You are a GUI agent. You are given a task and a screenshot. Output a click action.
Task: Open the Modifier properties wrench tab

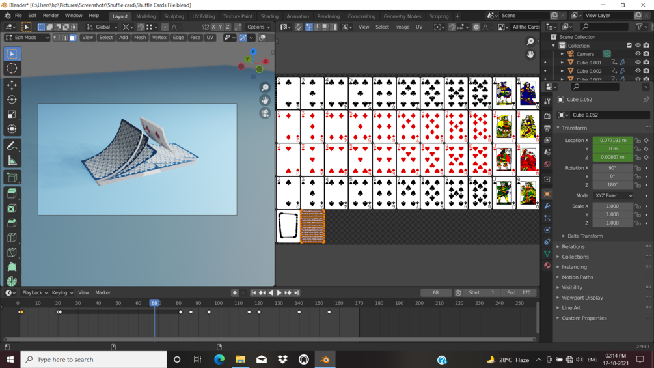pyautogui.click(x=547, y=206)
